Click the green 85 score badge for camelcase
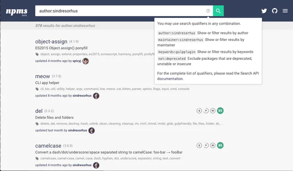This screenshot has height=171, width=293. 220,146
